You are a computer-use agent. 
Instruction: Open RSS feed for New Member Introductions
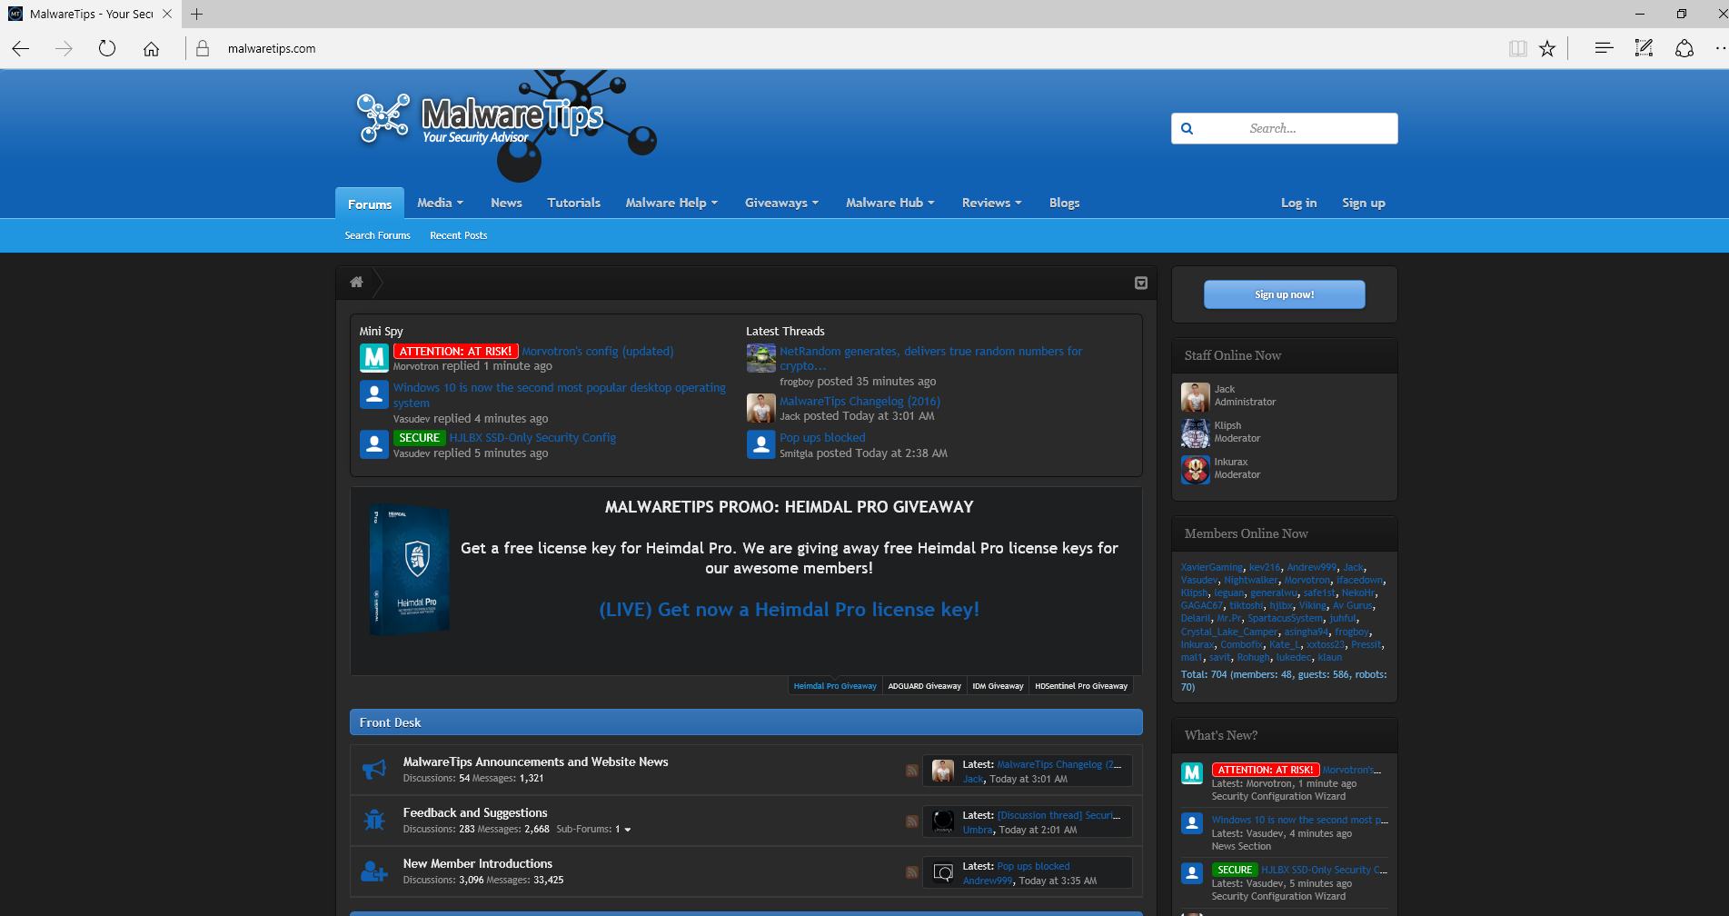pyautogui.click(x=911, y=872)
